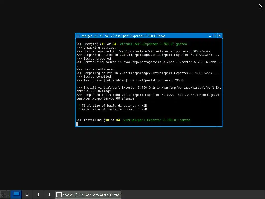Image resolution: width=265 pixels, height=199 pixels.
Task: Click the line '>>> Source compiled.'
Action: pos(94,77)
